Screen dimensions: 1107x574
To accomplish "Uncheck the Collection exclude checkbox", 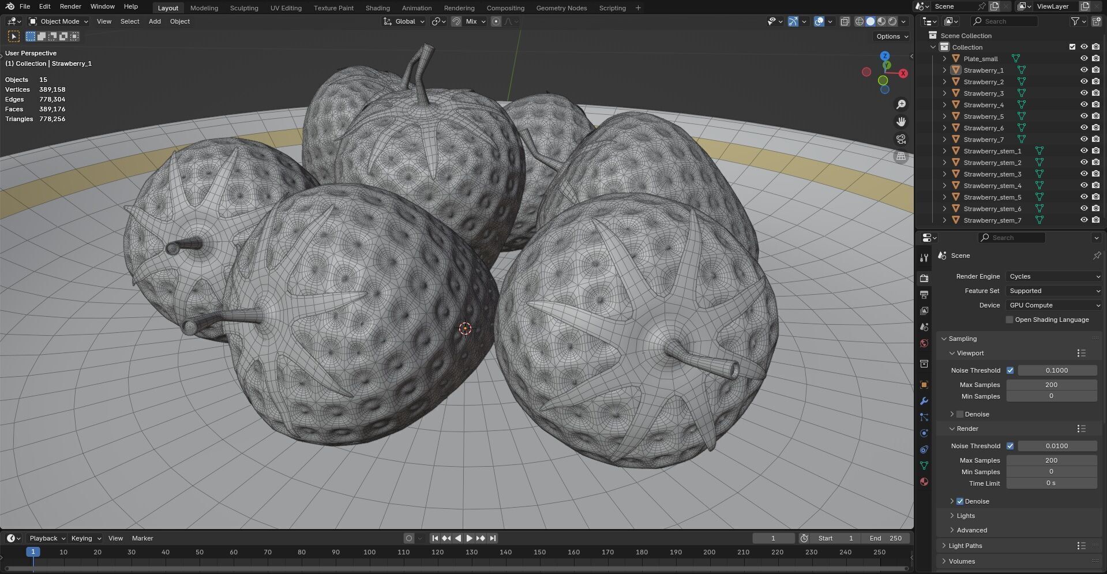I will pos(1072,47).
